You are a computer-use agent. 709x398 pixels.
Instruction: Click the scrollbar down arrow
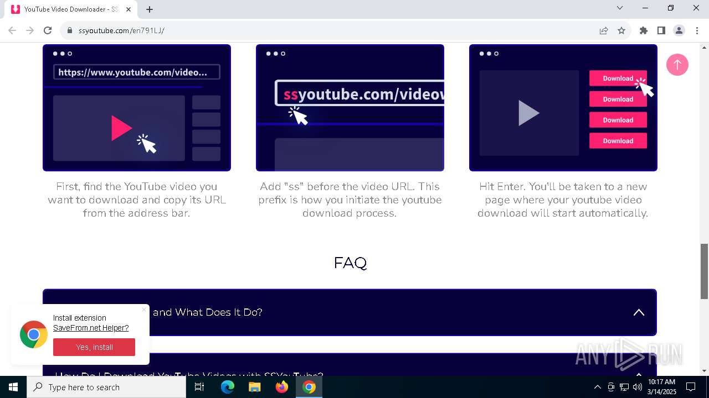tap(704, 371)
